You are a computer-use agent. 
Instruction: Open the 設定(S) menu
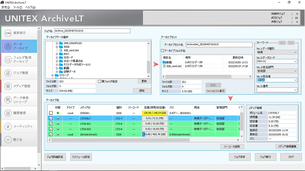pos(6,7)
